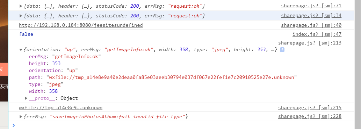Collapse the getImageInfo object's arrow
The image size is (361, 129).
21,50
